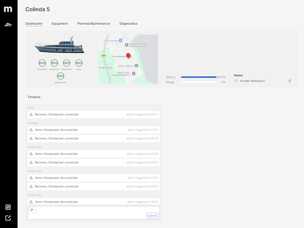The width and height of the screenshot is (304, 228).
Task: Click the red location pin on the map
Action: coord(128,56)
